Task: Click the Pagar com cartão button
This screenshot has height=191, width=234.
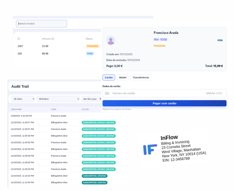Action: click(x=164, y=103)
